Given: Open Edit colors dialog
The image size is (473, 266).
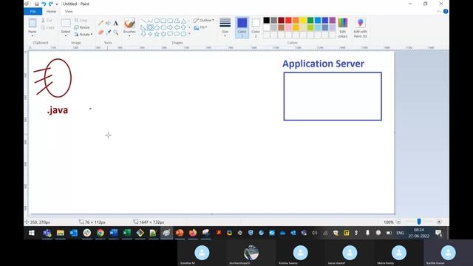Looking at the screenshot, I should (x=343, y=28).
